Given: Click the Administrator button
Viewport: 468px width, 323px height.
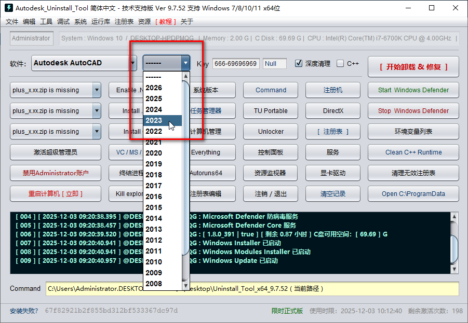Looking at the screenshot, I should point(31,38).
